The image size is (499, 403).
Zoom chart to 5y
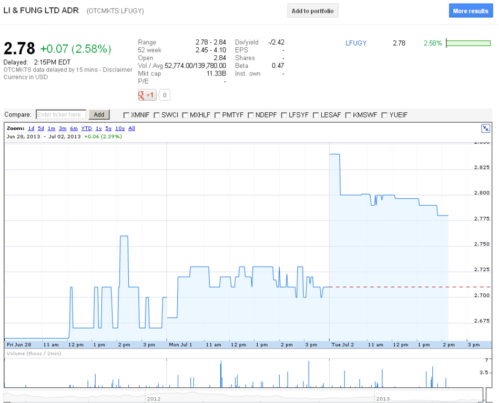point(108,129)
